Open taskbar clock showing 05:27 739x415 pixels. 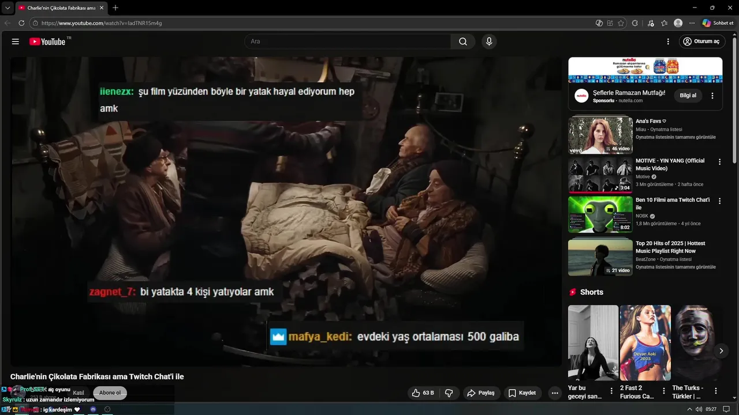tap(711, 409)
